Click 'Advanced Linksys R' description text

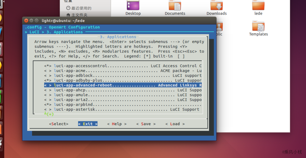(180, 85)
